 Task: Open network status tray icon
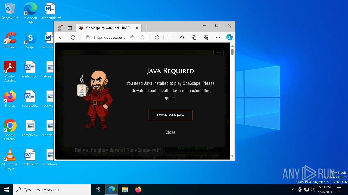306,190
